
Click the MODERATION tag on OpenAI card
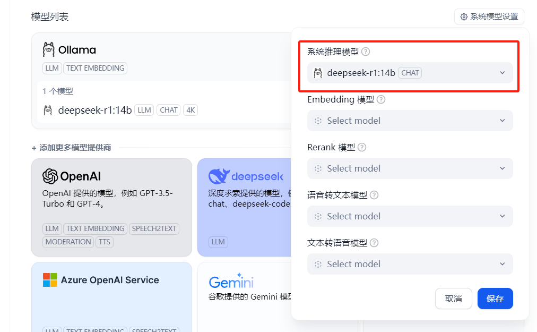[68, 242]
